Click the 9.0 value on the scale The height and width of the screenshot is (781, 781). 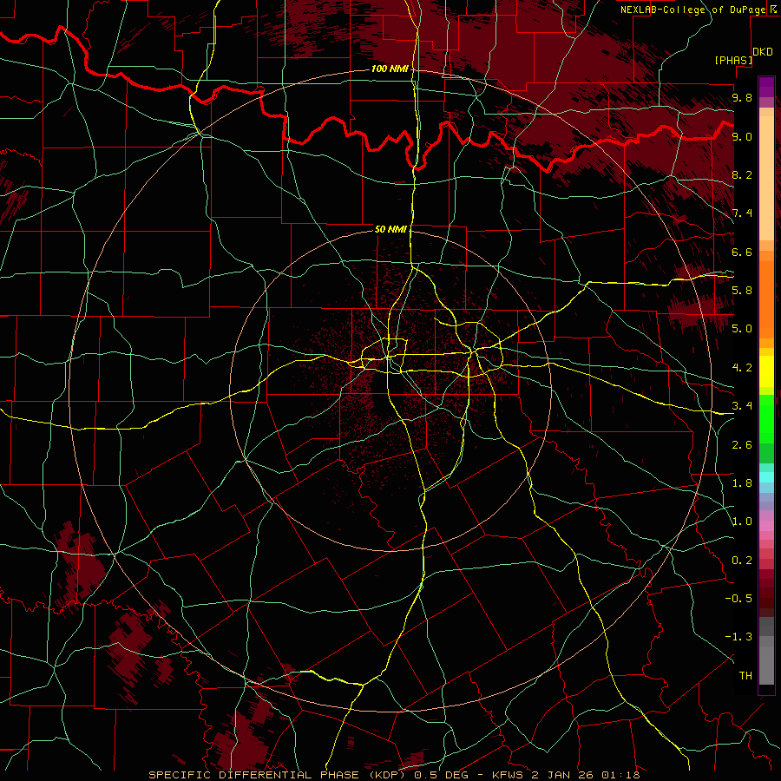pyautogui.click(x=742, y=136)
